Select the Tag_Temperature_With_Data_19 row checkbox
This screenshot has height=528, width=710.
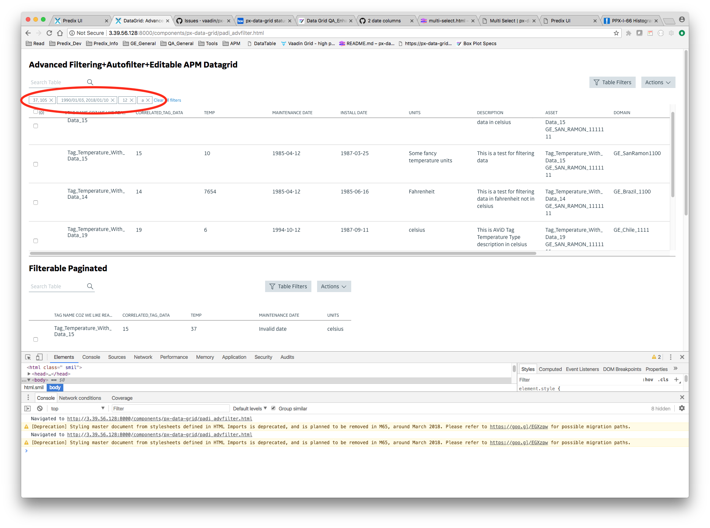pos(36,241)
